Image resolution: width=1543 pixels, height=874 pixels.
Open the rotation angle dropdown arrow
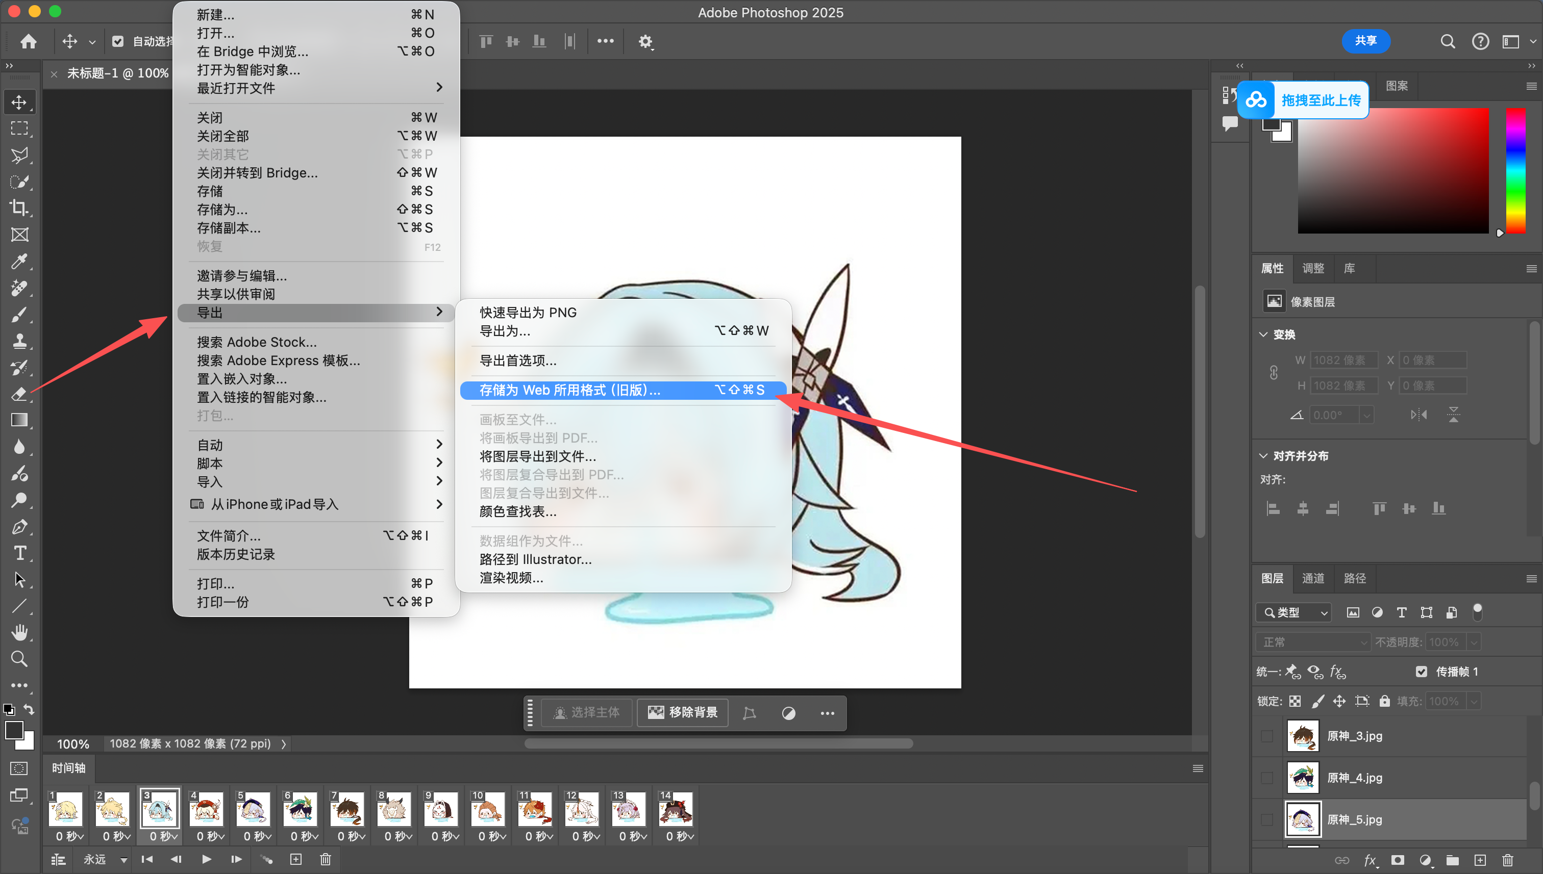coord(1366,415)
